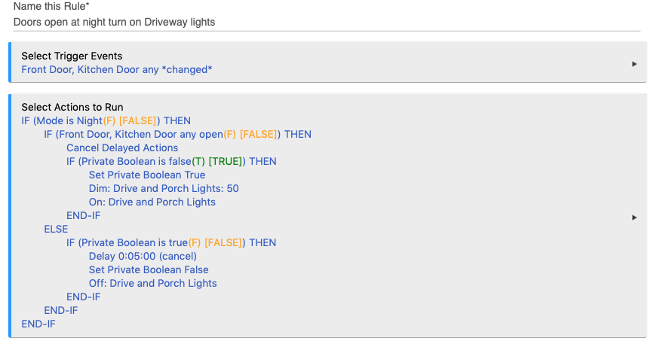Screen dimensions: 657x350
Task: Click 'Dim: Drive and Porch Lights: 50' action
Action: point(164,189)
